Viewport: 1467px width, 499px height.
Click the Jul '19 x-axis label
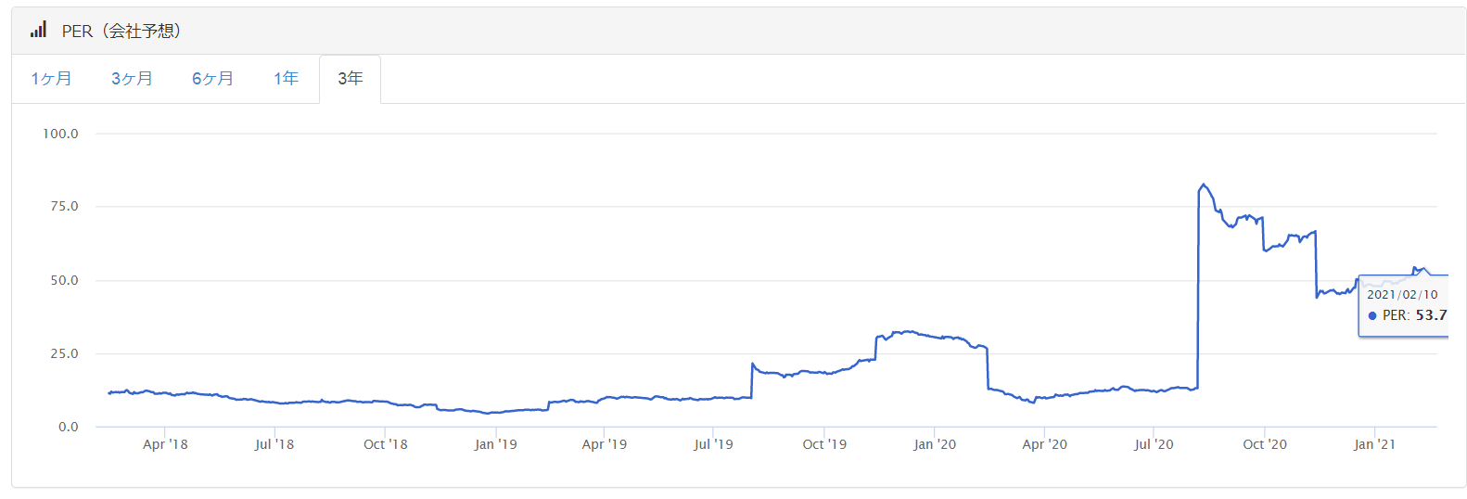[713, 444]
